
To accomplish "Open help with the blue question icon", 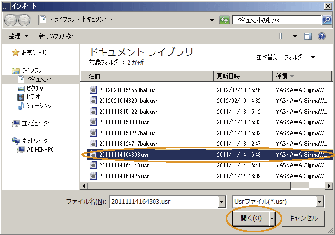I will 322,36.
